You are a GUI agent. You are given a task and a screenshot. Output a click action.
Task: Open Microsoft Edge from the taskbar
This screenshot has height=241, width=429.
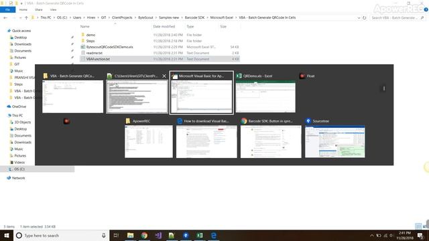(214, 235)
